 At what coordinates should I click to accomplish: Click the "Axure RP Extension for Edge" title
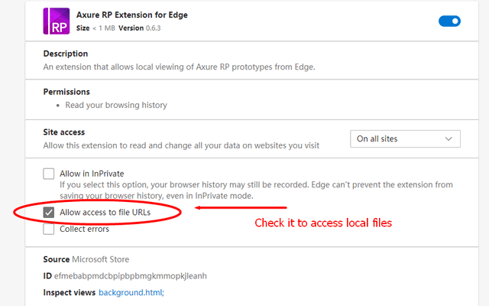[x=132, y=15]
